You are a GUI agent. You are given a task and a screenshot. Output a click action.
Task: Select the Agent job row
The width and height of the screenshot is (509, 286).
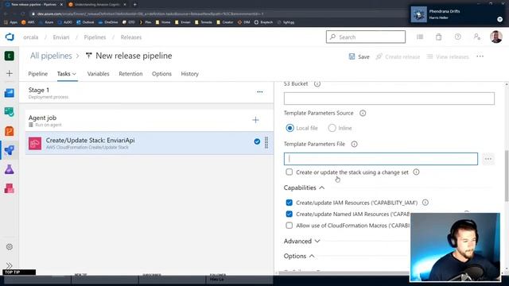click(150, 120)
